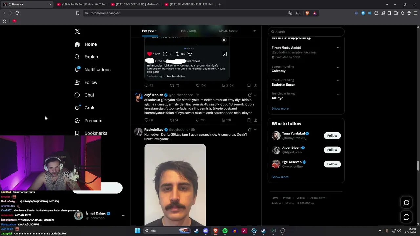Screen dimensions: 420x236
Task: Share the embedded post via paper-plane icon
Action: click(190, 54)
